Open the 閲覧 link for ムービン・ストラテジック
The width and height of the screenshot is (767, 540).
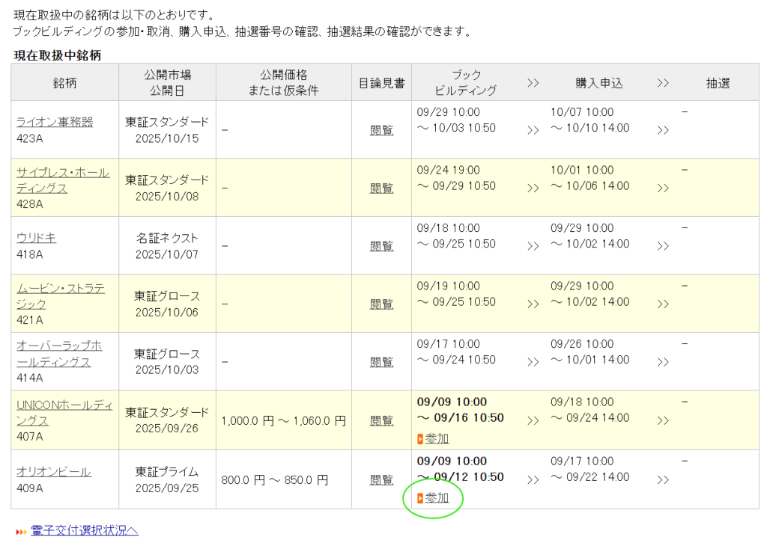[x=381, y=304]
